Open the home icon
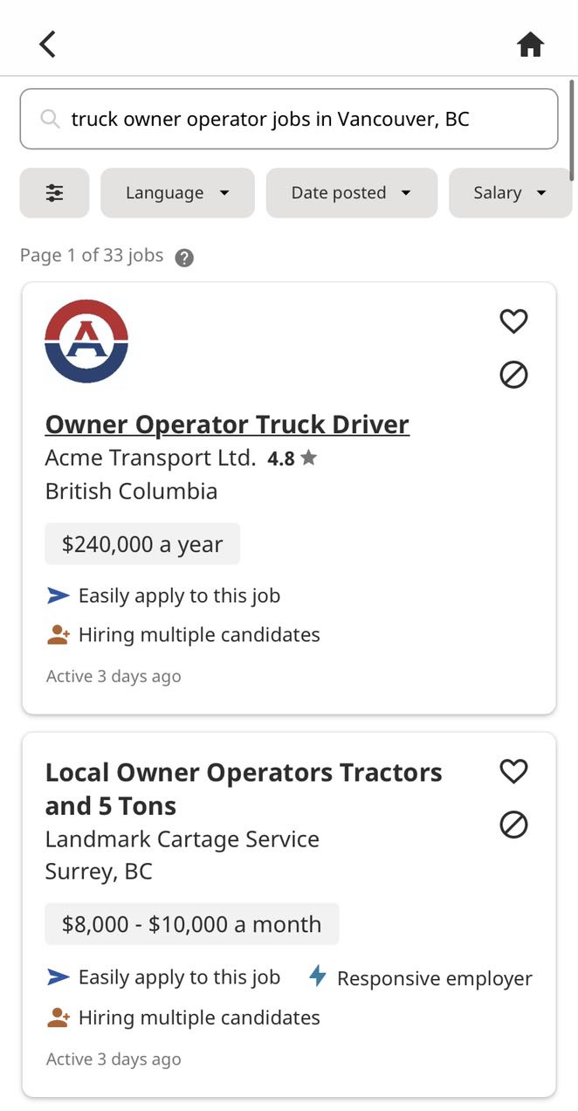Viewport: 578px width, 1111px height. [530, 44]
